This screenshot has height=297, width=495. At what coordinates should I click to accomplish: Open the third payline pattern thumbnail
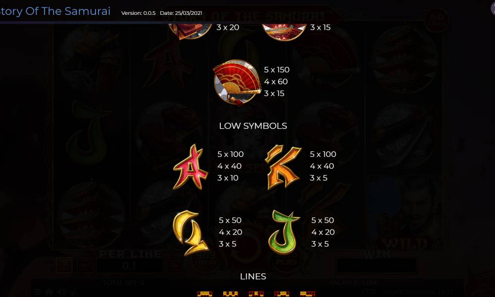point(256,294)
